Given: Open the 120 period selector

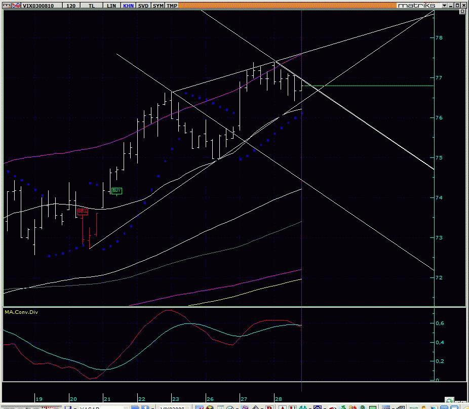Looking at the screenshot, I should tap(71, 6).
